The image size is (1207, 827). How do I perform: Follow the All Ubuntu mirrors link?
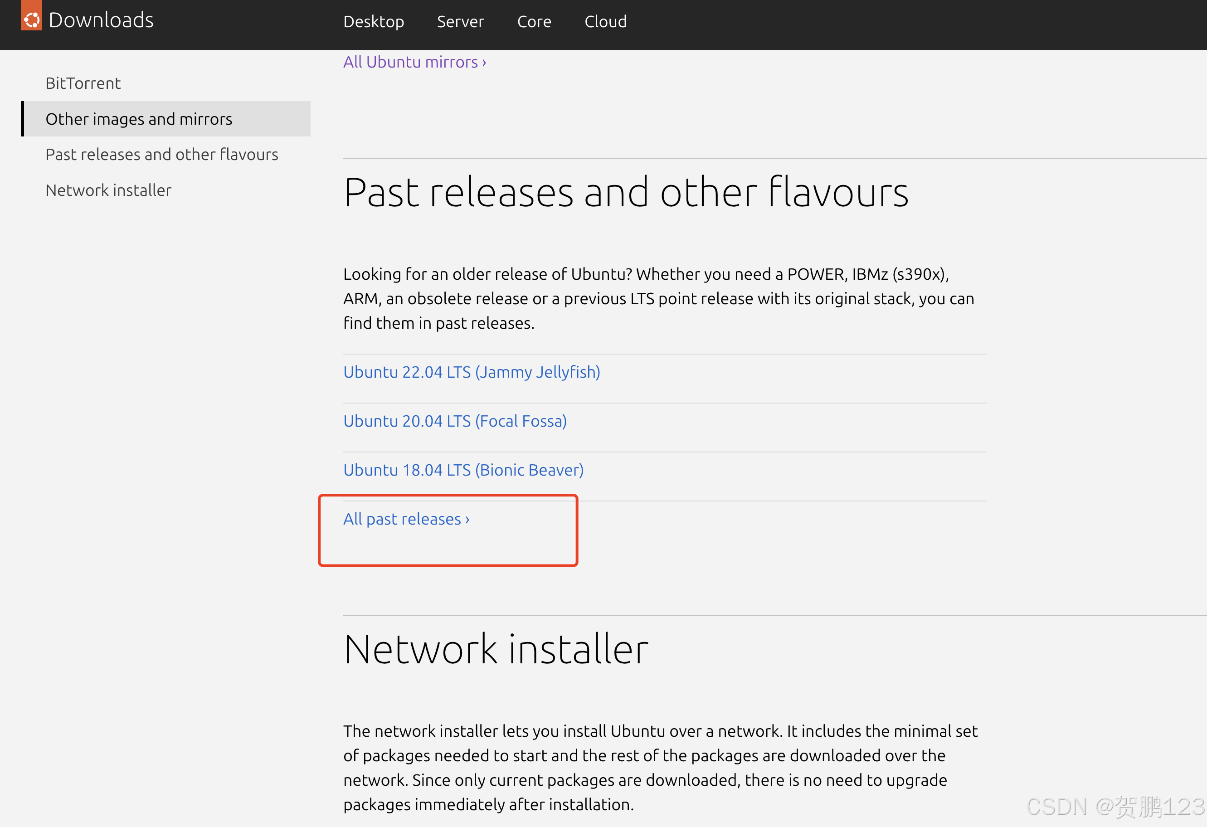414,62
